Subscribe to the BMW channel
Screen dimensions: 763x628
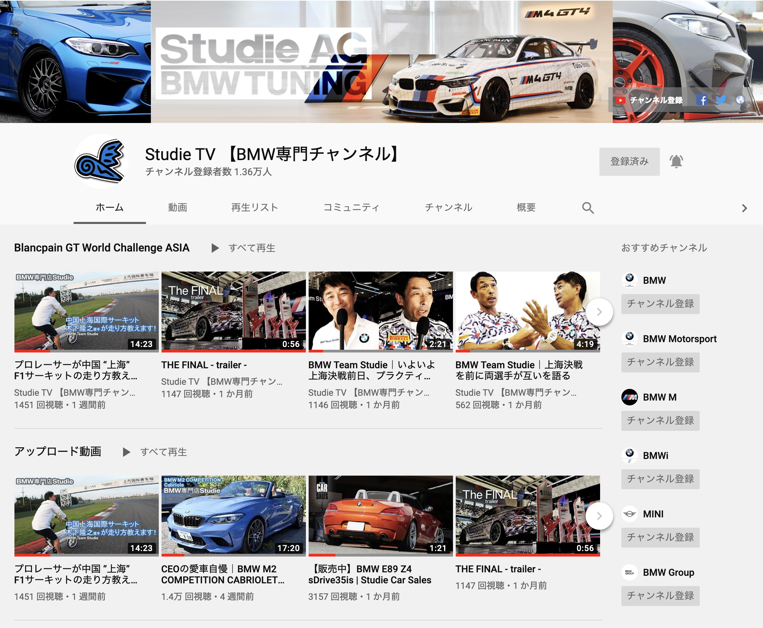click(x=660, y=304)
